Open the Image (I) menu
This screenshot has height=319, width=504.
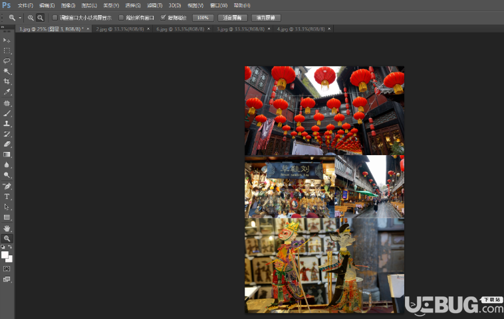coord(68,5)
